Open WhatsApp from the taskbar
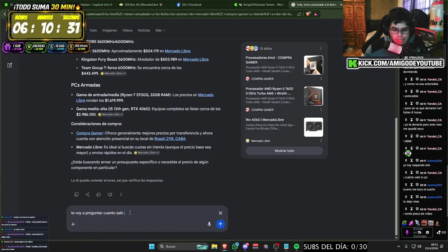448x252 pixels. click(x=235, y=246)
